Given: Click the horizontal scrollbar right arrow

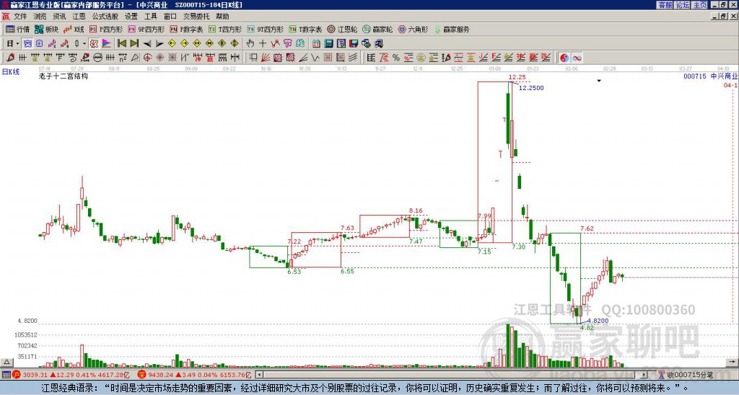Looking at the screenshot, I should coord(644,375).
